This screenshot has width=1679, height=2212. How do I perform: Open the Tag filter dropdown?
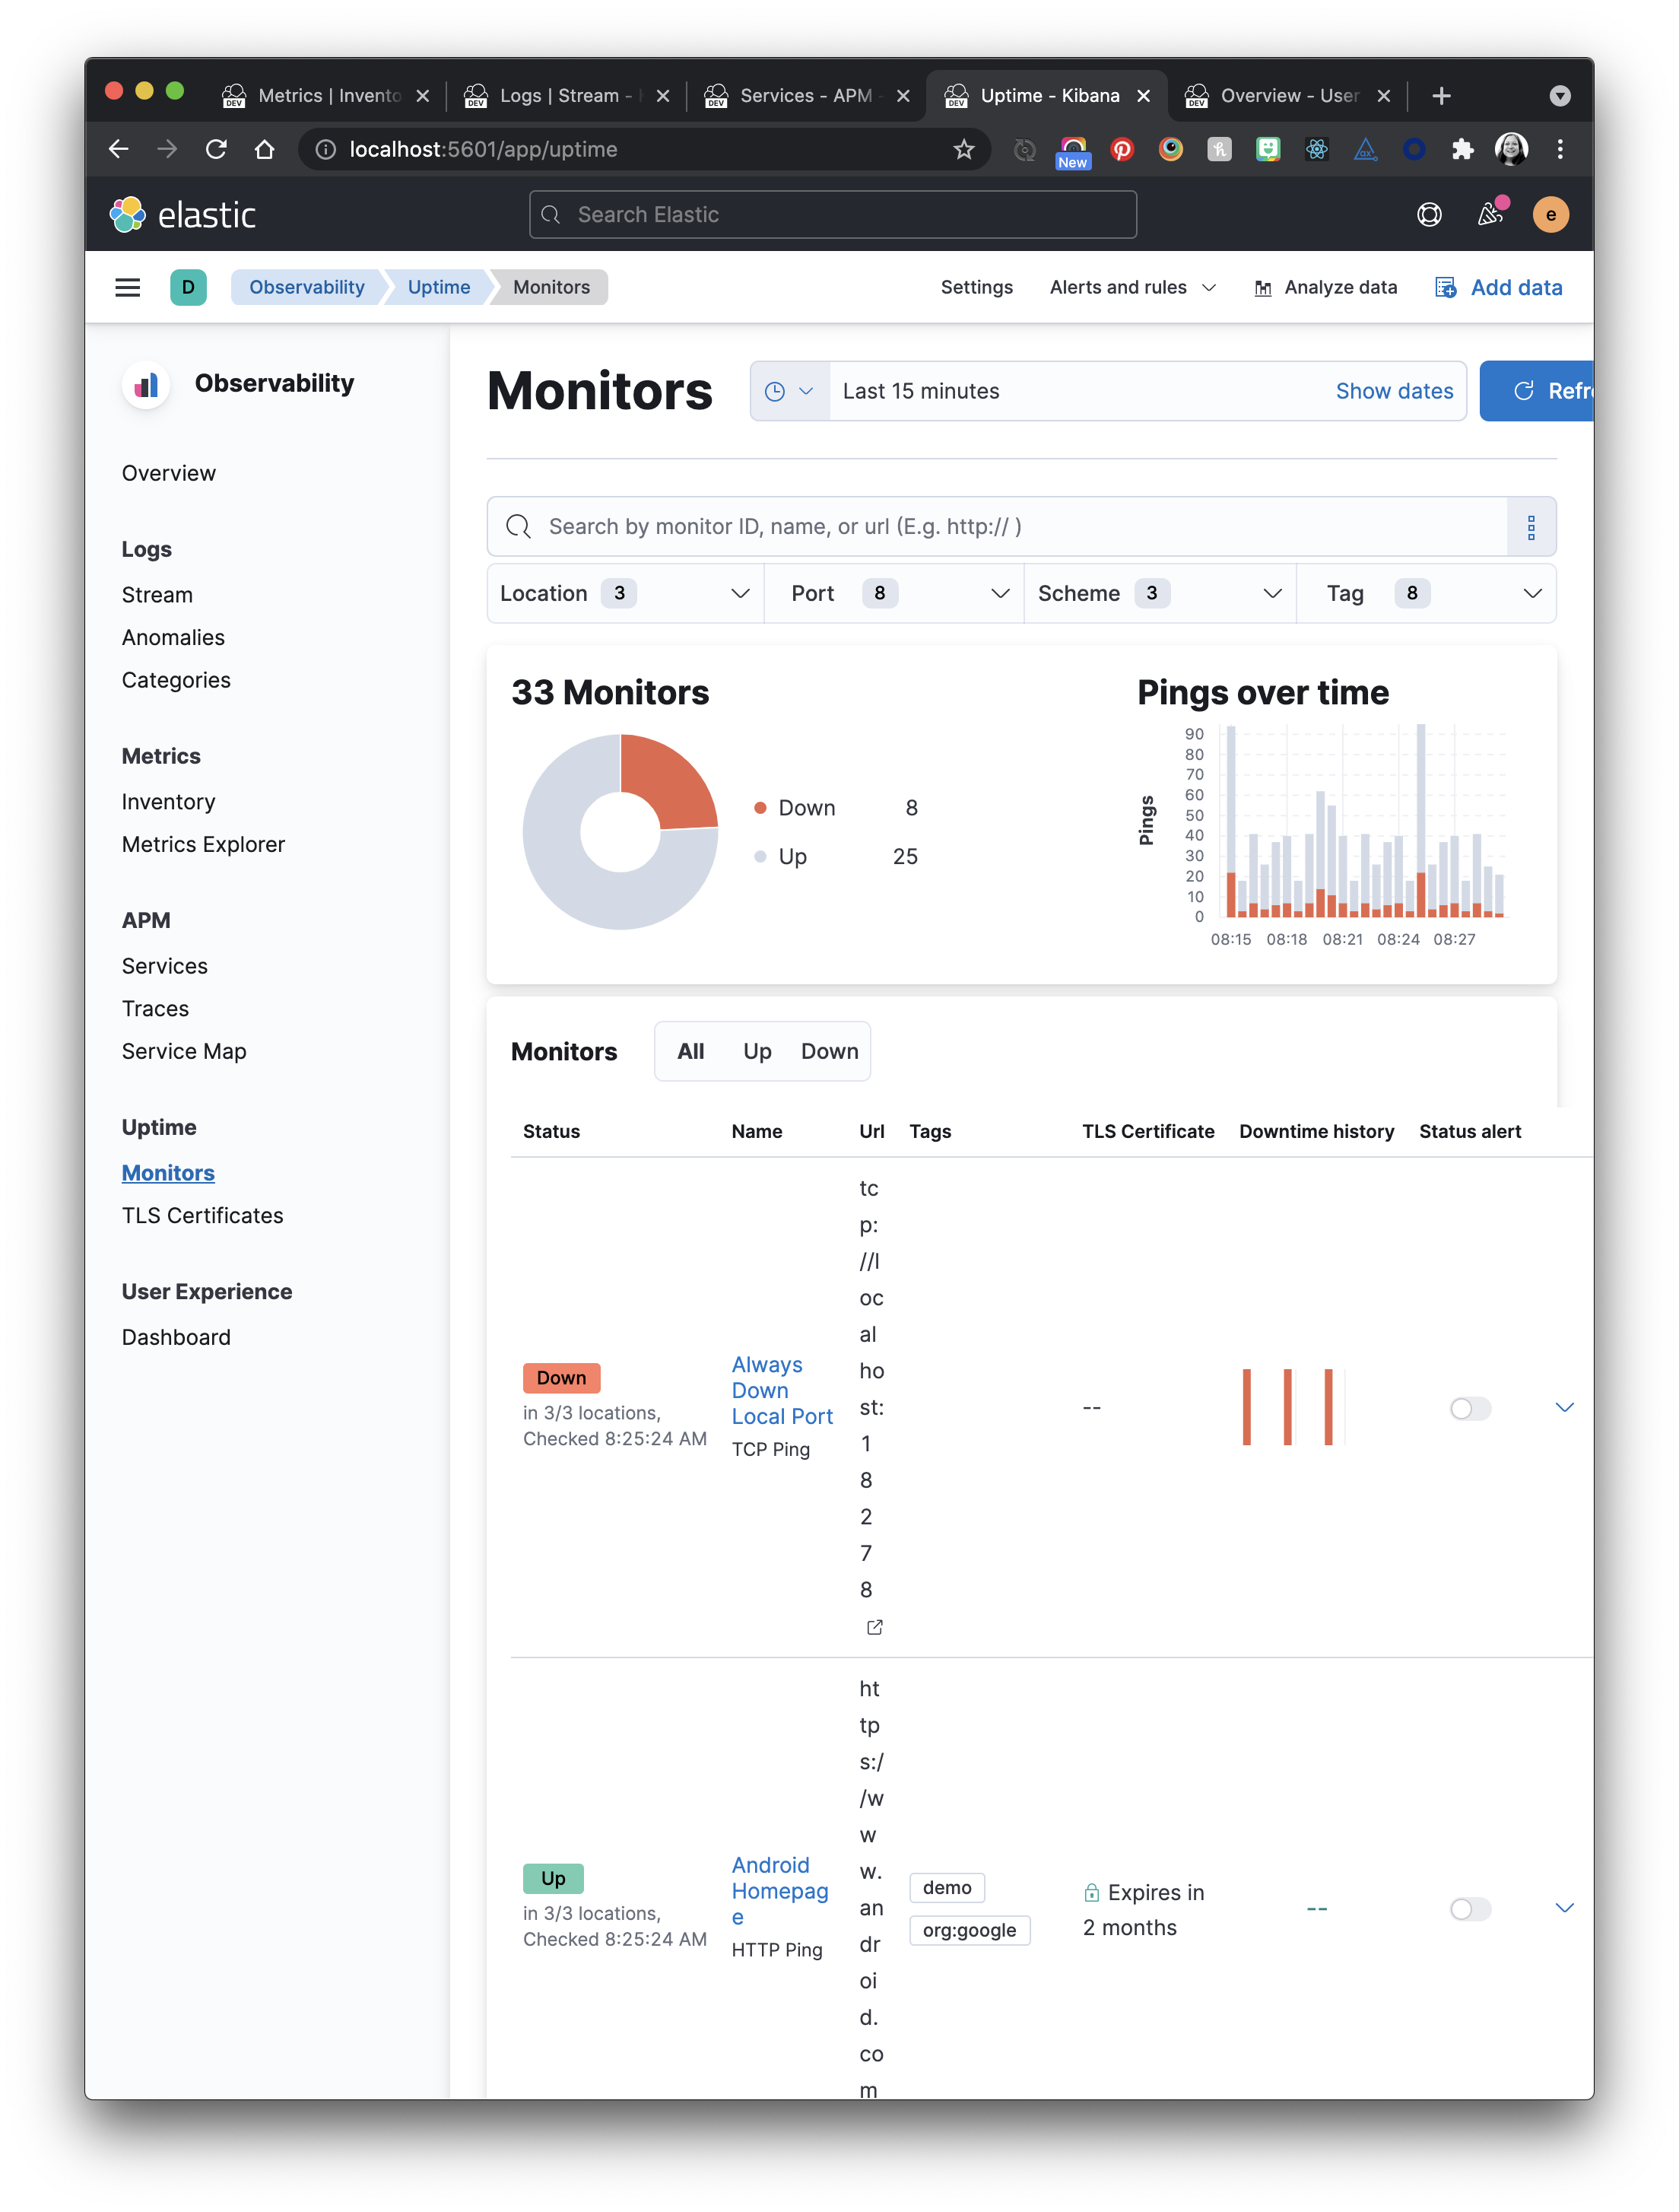point(1426,593)
